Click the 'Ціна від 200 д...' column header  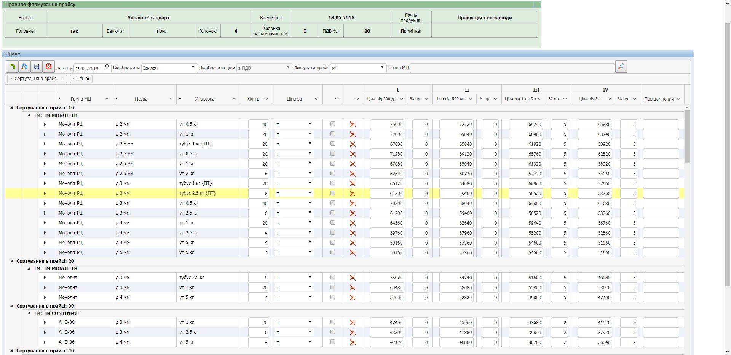click(382, 99)
